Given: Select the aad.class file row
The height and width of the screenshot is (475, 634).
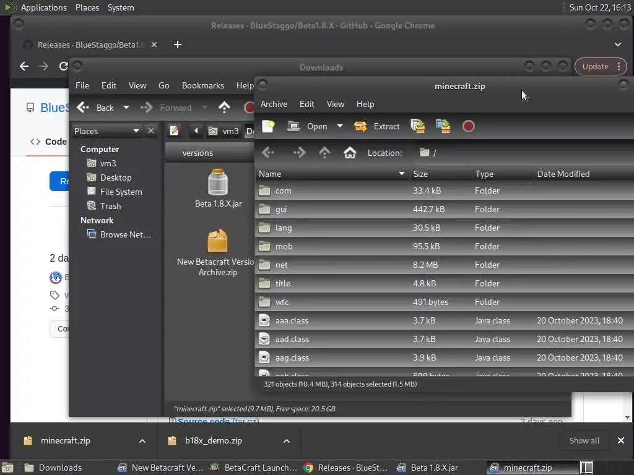Looking at the screenshot, I should pyautogui.click(x=444, y=340).
